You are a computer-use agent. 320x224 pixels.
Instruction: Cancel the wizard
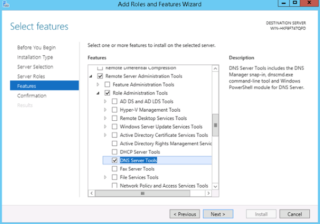[x=294, y=214]
